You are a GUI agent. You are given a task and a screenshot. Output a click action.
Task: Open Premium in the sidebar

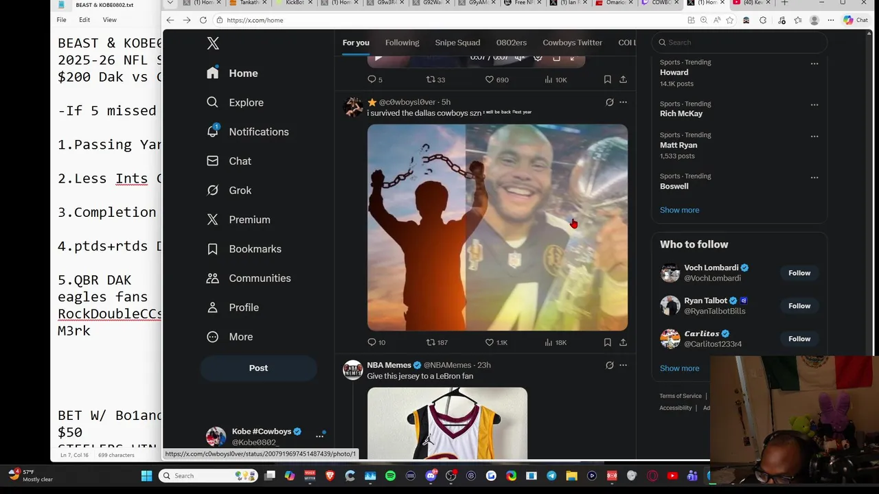click(x=238, y=220)
